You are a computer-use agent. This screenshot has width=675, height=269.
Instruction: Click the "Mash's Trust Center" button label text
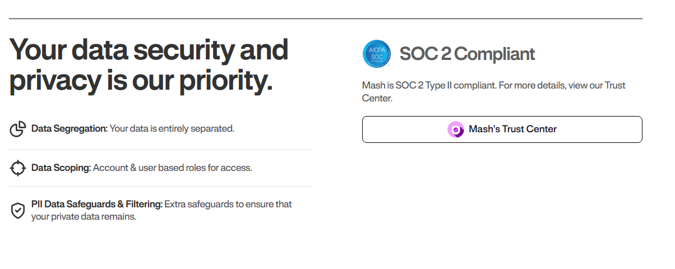click(512, 129)
